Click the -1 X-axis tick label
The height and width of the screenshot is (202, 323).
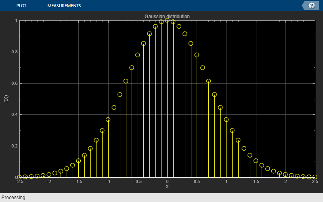point(108,181)
